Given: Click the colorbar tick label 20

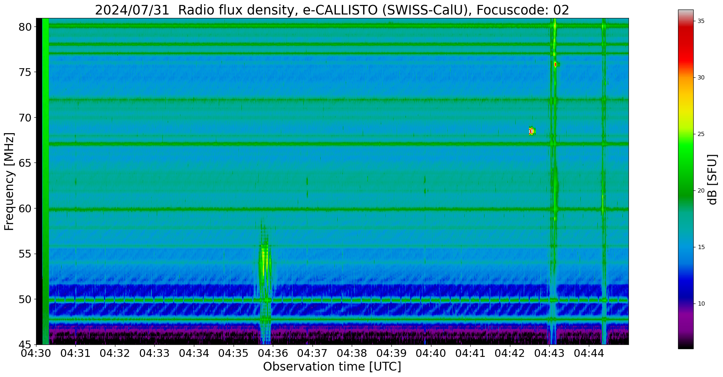Looking at the screenshot, I should click(701, 191).
